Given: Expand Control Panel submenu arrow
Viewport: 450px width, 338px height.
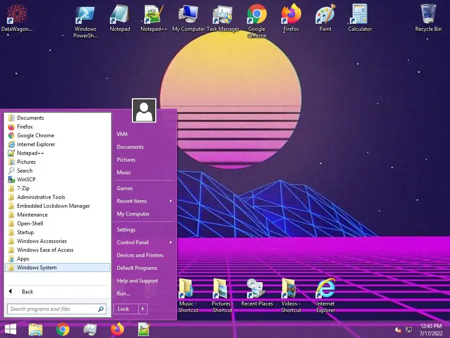Looking at the screenshot, I should point(171,242).
